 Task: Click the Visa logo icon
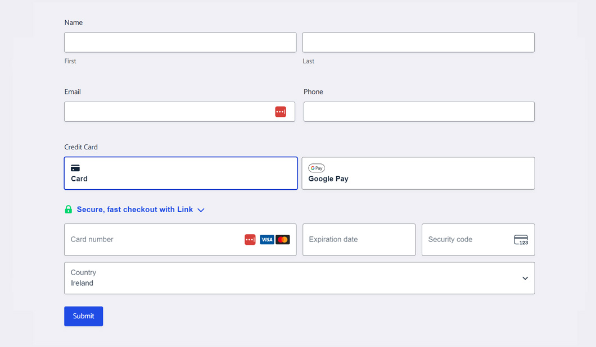[267, 240]
